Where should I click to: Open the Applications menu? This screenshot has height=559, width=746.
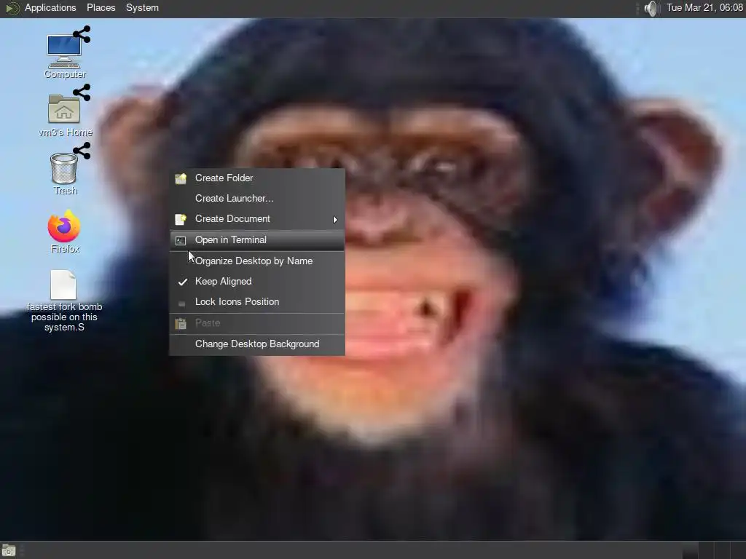tap(50, 7)
